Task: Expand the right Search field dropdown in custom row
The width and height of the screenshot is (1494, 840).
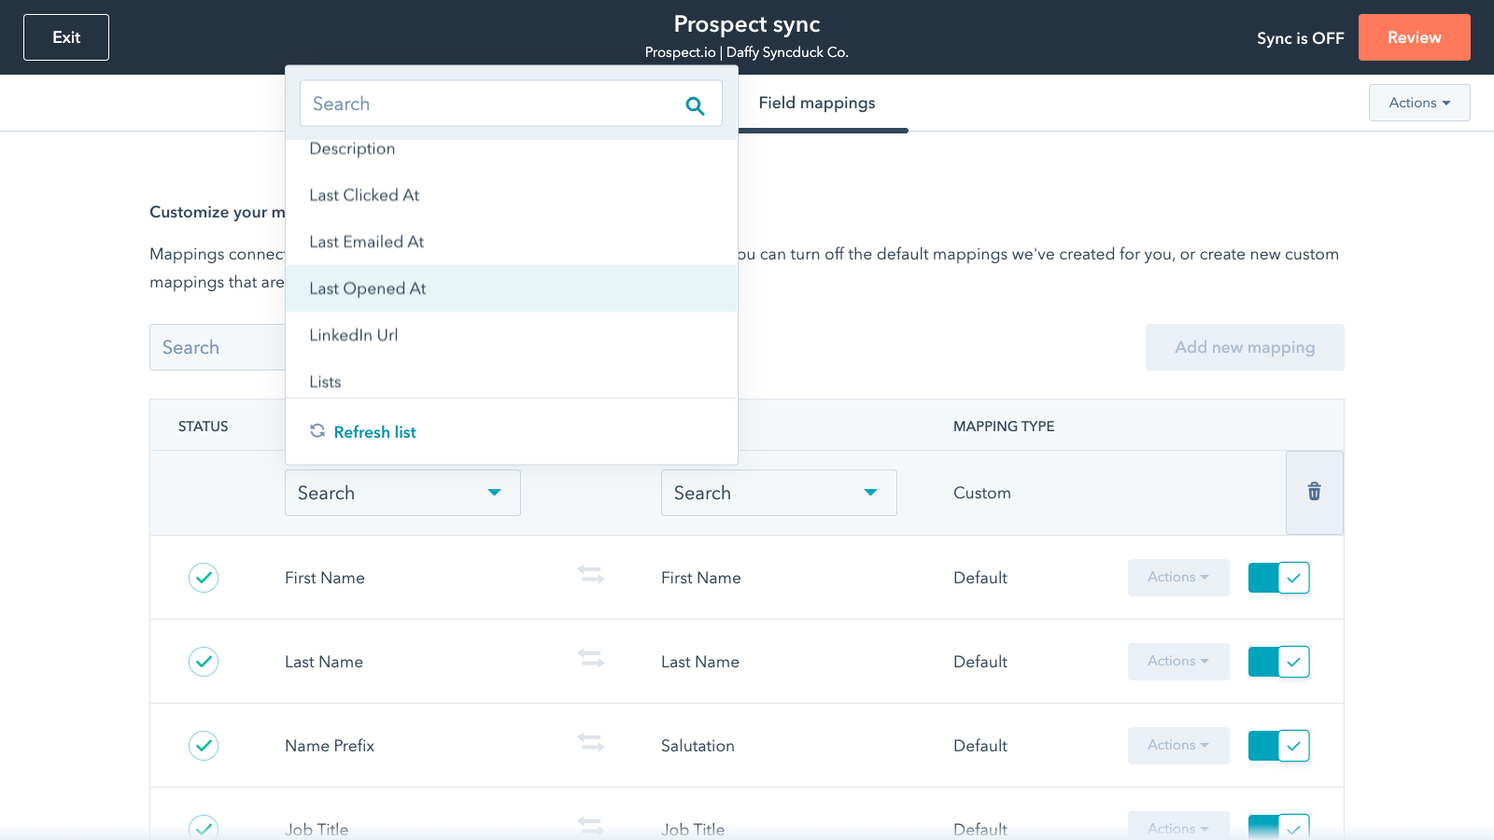Action: [x=779, y=493]
